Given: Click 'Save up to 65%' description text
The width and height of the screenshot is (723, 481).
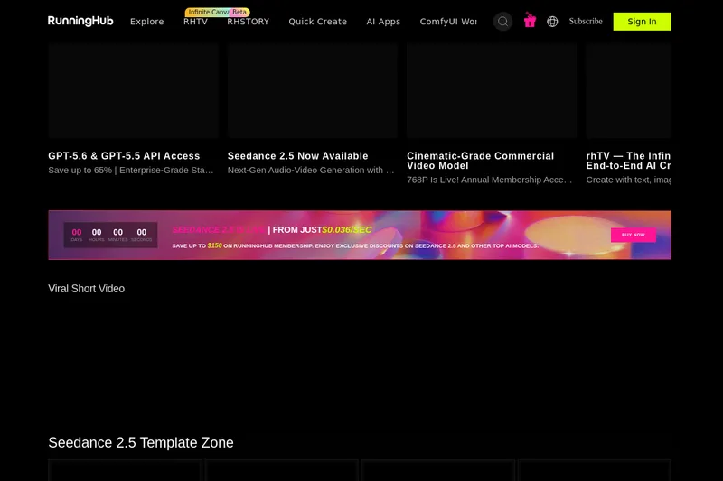Looking at the screenshot, I should (131, 171).
